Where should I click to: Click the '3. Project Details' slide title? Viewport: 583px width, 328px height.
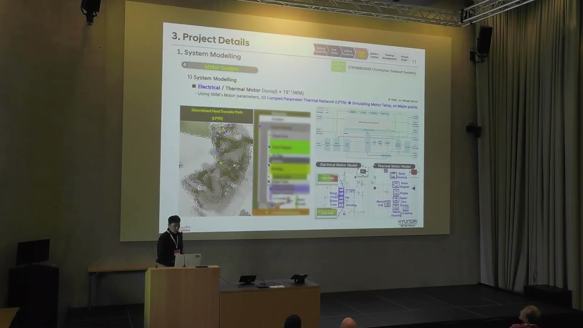pos(210,40)
